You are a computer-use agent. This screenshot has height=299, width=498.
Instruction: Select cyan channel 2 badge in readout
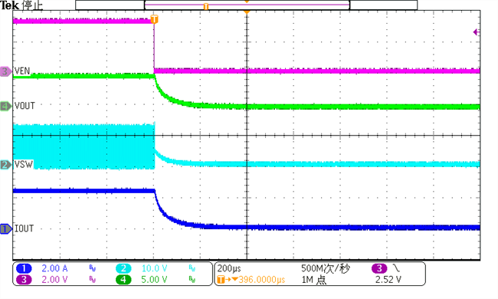pos(123,268)
